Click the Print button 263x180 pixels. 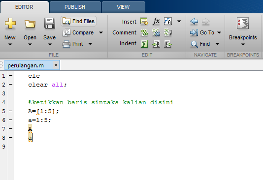click(73, 44)
